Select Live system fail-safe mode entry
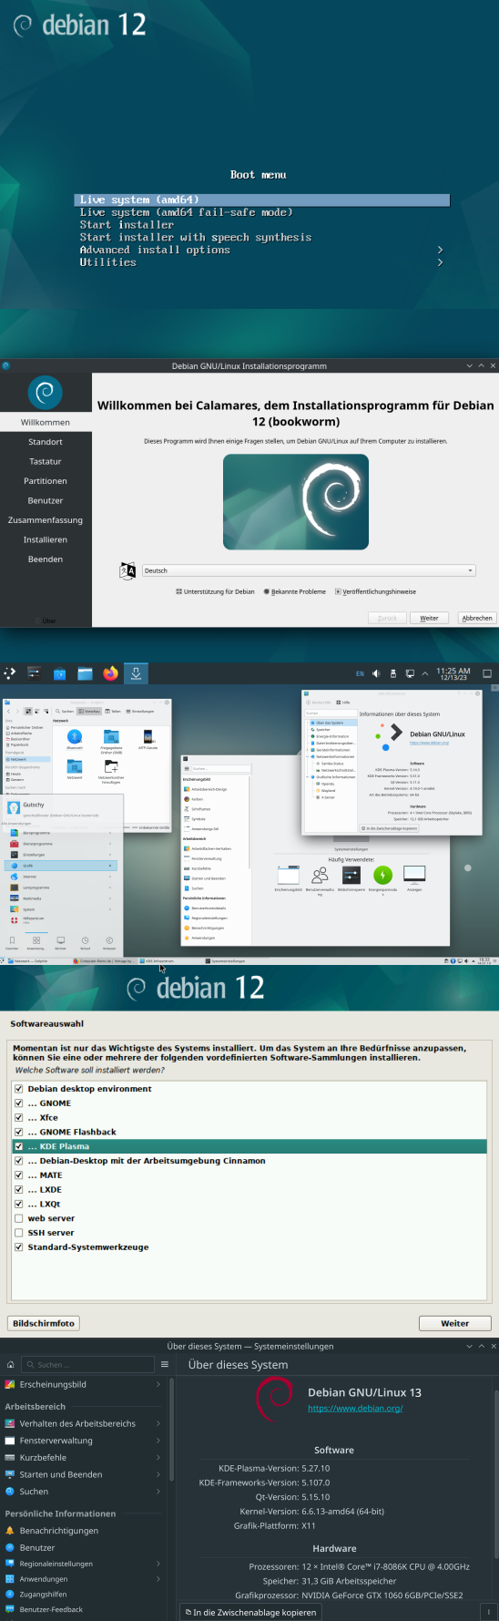 262,212
